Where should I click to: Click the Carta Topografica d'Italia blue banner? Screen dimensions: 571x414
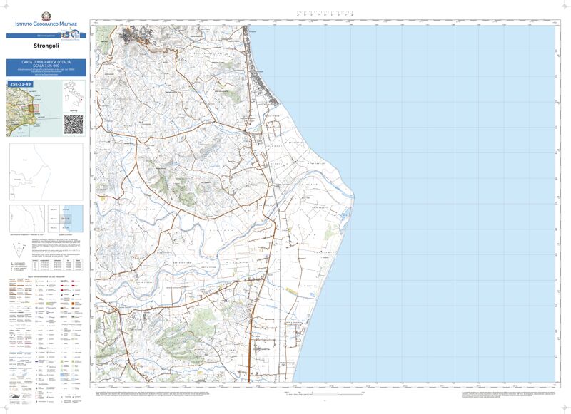46,68
